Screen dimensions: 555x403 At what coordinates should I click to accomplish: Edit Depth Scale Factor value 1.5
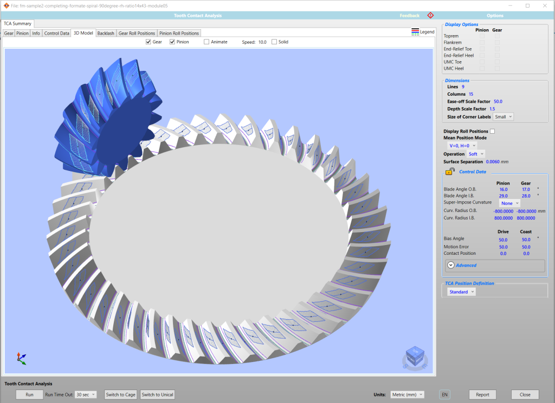pos(492,109)
